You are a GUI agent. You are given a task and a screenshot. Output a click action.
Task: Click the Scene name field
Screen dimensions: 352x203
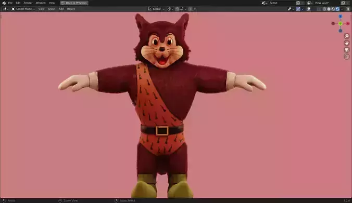click(x=282, y=3)
